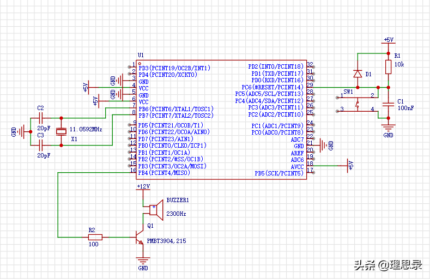The image size is (430, 279).
Task: Click the pin 1 marker dot on U1
Action: tap(140, 64)
